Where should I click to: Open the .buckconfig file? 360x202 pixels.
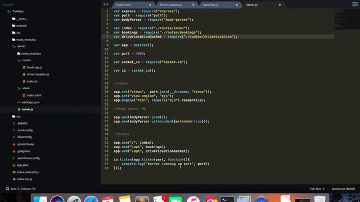[x=25, y=130]
